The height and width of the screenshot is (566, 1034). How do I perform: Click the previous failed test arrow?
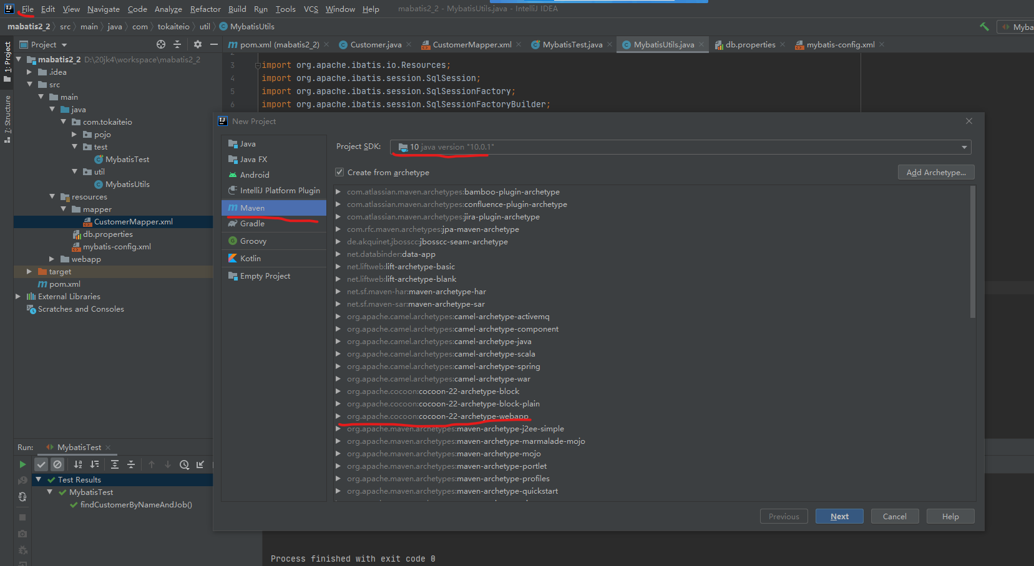(152, 464)
